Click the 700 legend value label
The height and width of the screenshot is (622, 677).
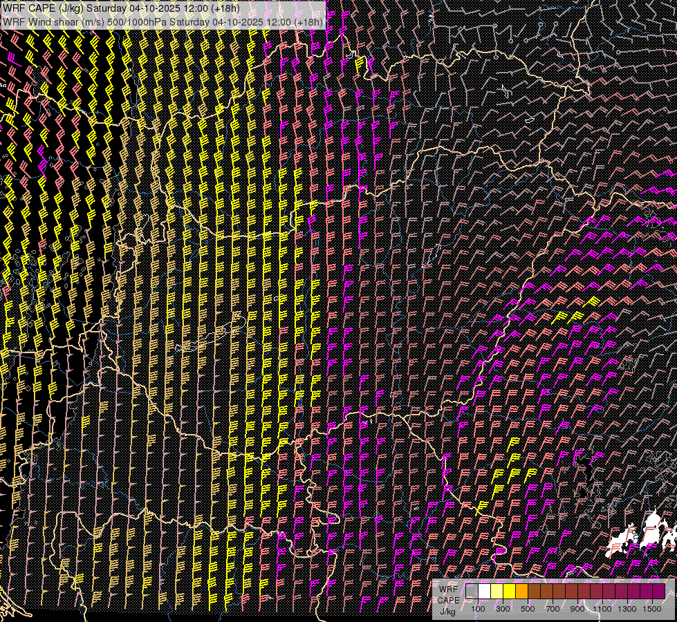click(x=553, y=609)
